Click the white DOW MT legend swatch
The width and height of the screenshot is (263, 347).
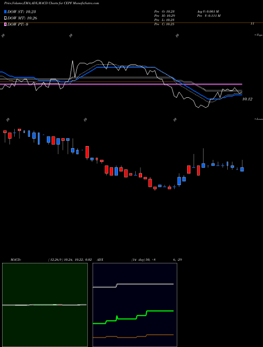(6, 18)
